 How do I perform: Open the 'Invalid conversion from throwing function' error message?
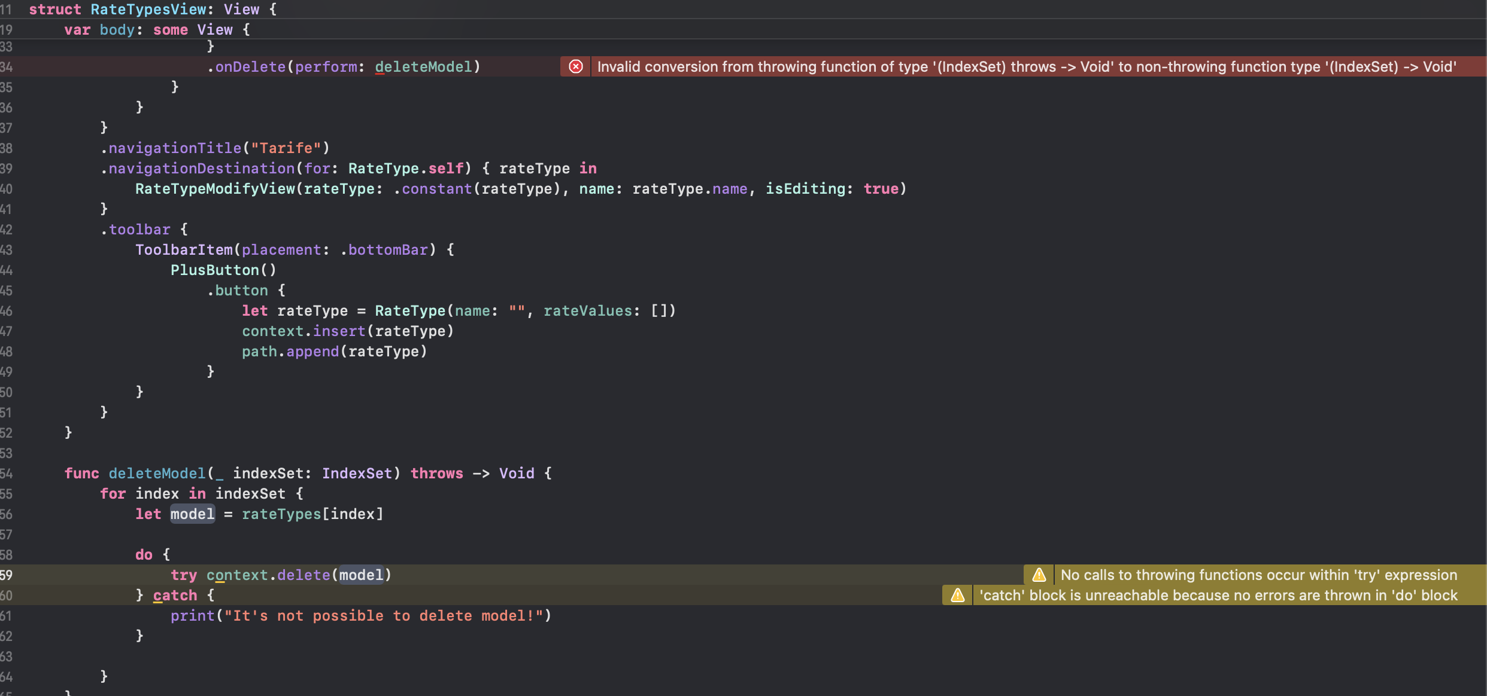1026,66
